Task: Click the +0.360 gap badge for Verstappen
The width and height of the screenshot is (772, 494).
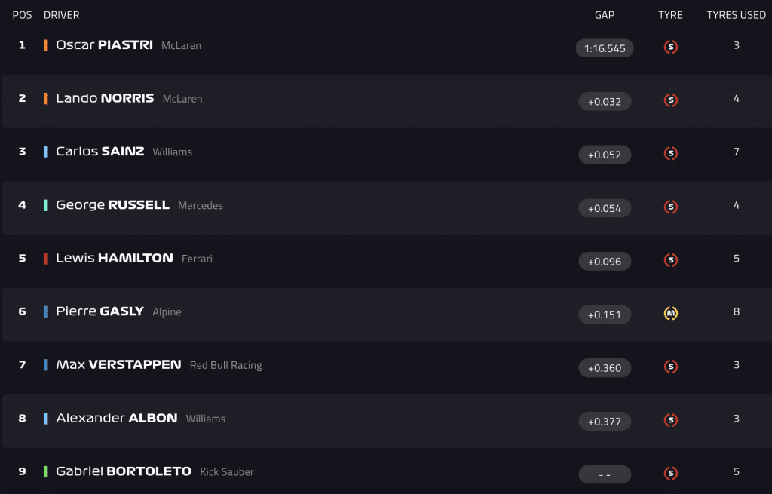Action: (605, 368)
